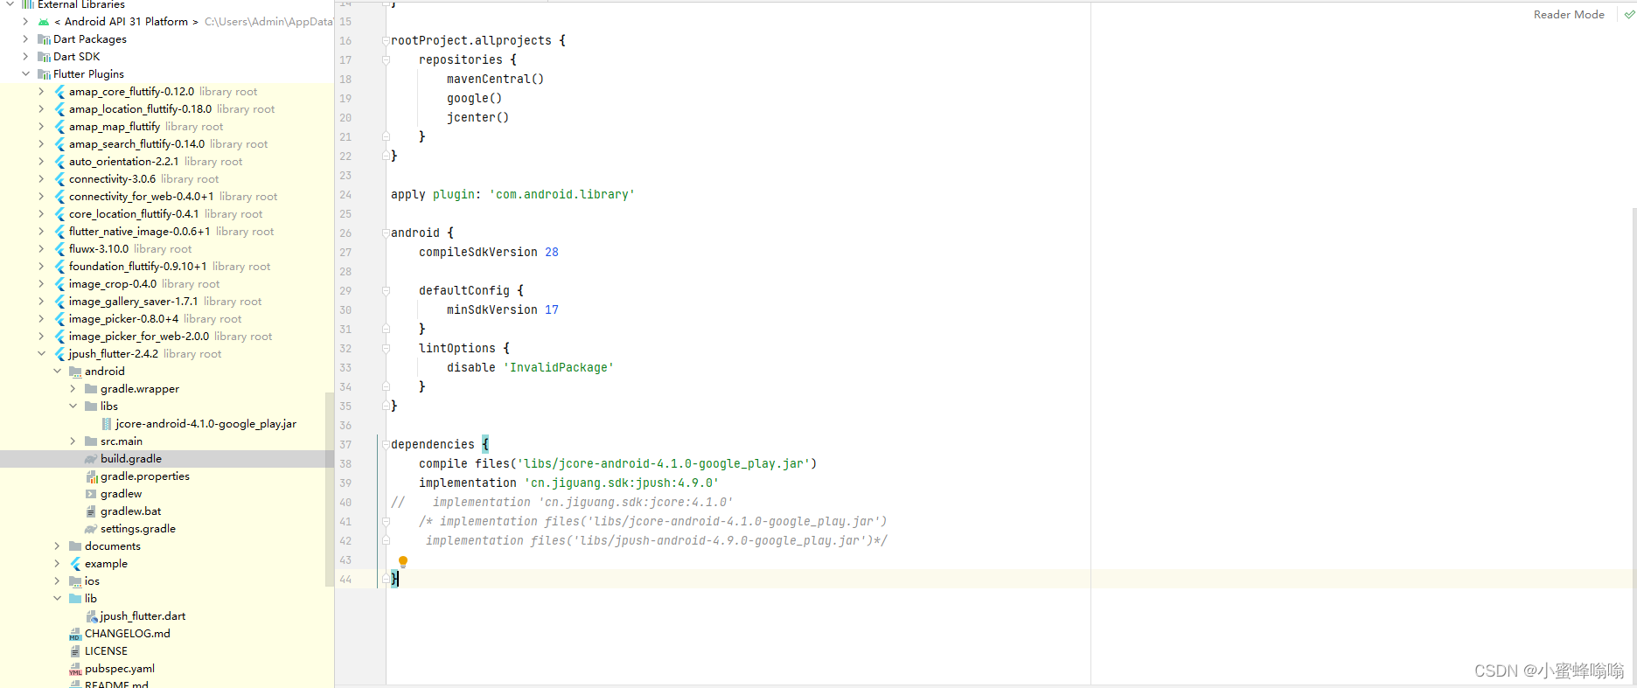Click the ios folder icon
The image size is (1637, 688).
pyautogui.click(x=75, y=581)
